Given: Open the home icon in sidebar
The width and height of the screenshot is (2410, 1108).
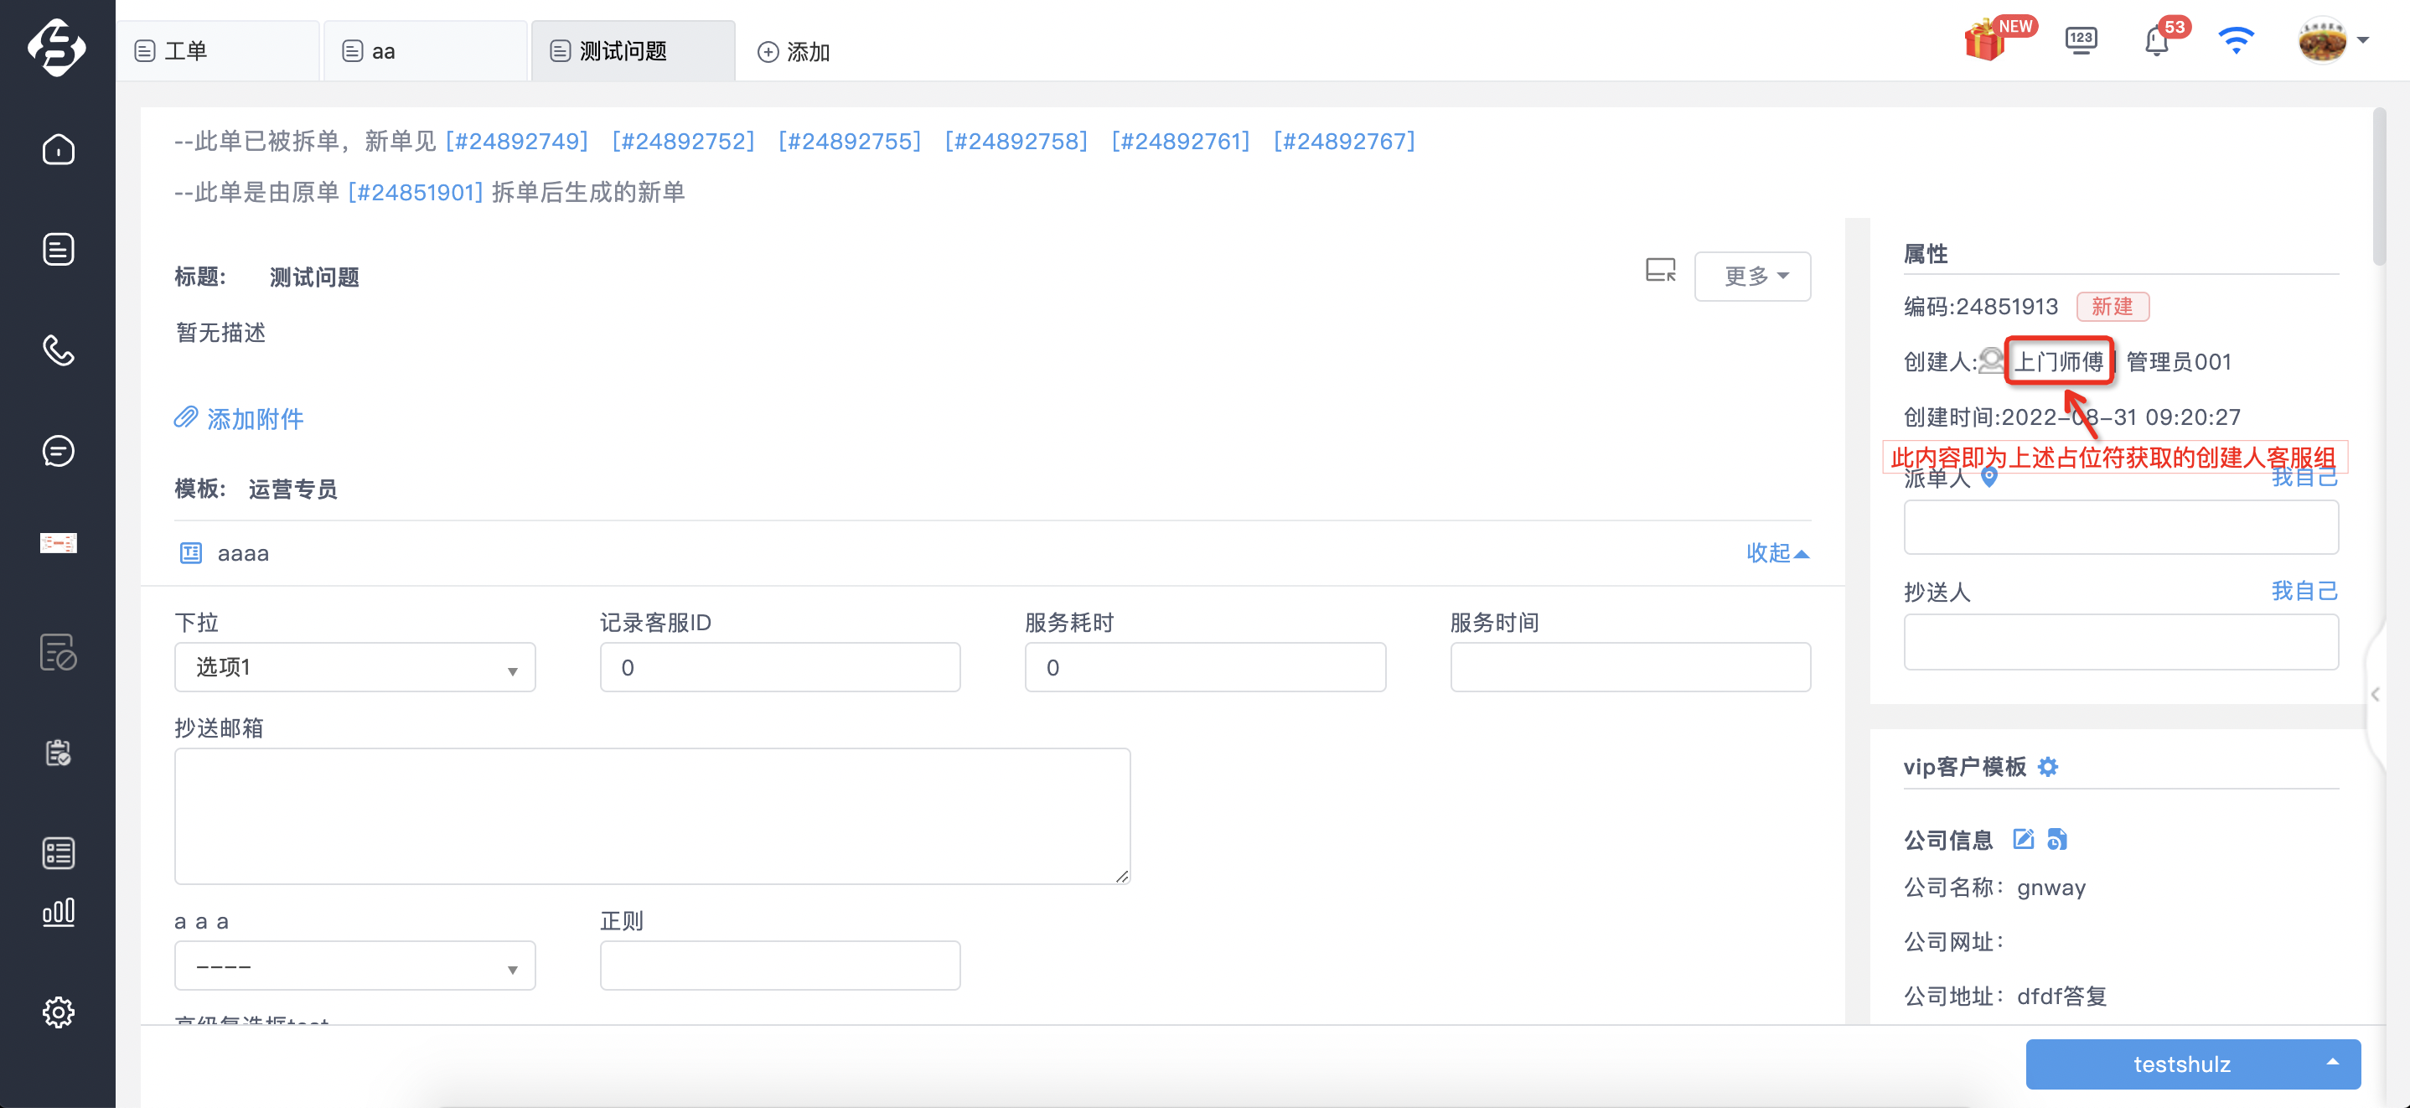Looking at the screenshot, I should click(58, 150).
